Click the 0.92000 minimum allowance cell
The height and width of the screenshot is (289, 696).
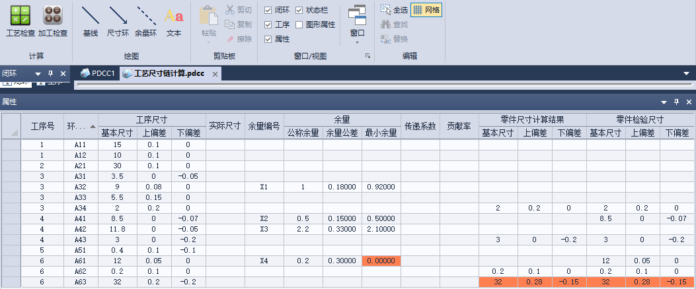(381, 187)
